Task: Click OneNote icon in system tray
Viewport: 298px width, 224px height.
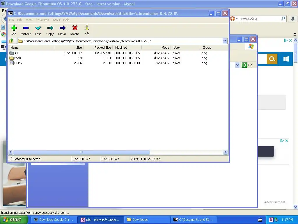Action: pos(271,220)
